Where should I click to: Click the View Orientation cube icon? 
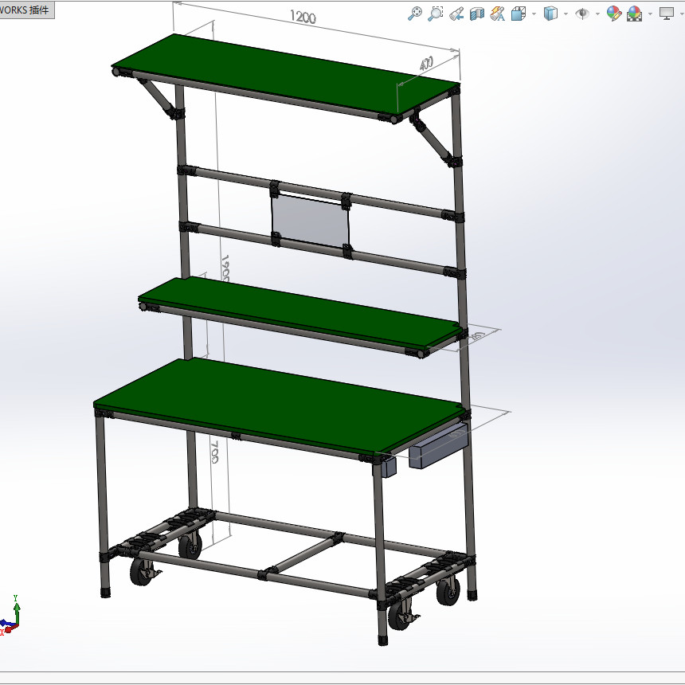(x=518, y=14)
